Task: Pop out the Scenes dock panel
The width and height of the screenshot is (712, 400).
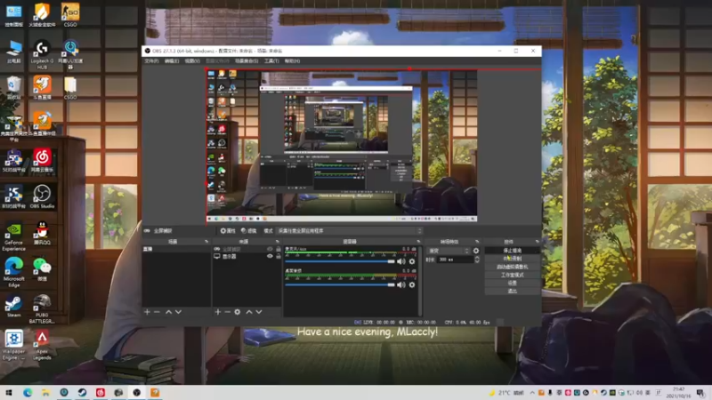Action: pos(206,242)
